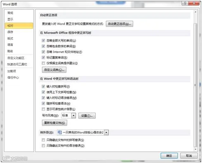This screenshot has width=202, height=163.
Task: Open the 写作风格 dropdown arrow
Action: pos(74,116)
